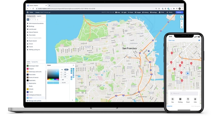The height and width of the screenshot is (116, 211).
Task: Zoom in with the map plus control
Action: [182, 21]
